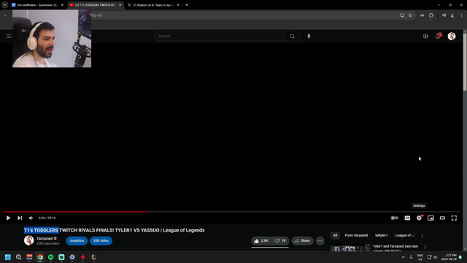Viewport: 467px width, 263px height.
Task: Close the T1's TODDLERS YouTube tab
Action: [x=120, y=5]
